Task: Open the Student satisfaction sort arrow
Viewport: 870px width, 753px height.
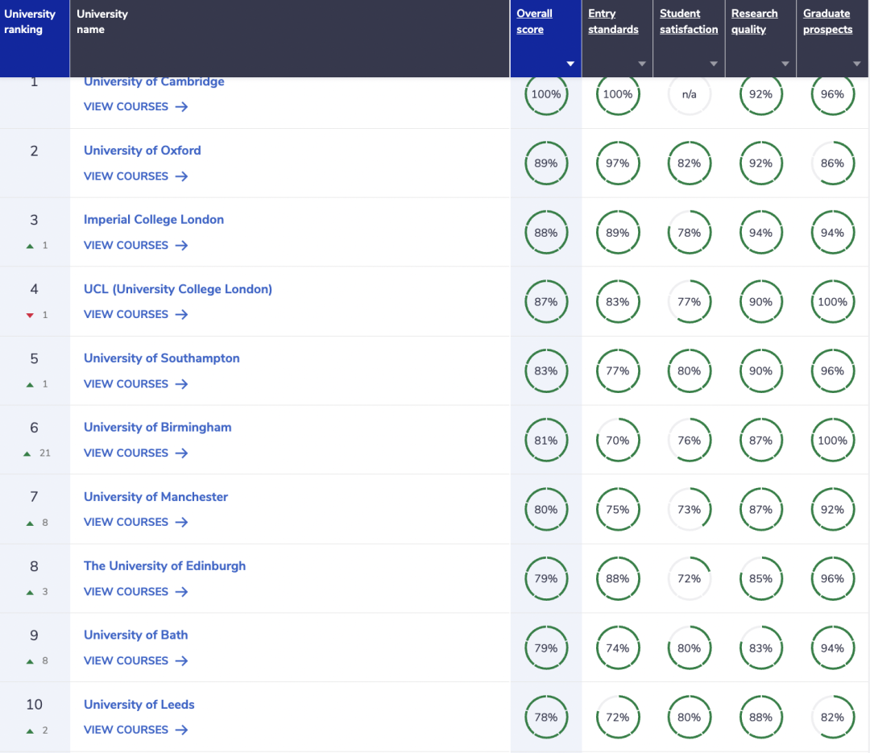Action: 714,64
